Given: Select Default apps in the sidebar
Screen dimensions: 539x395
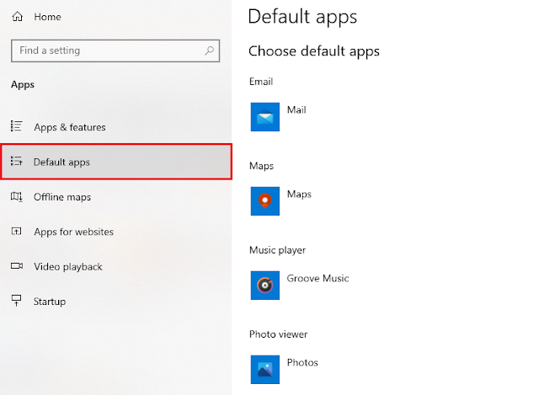Looking at the screenshot, I should point(116,162).
